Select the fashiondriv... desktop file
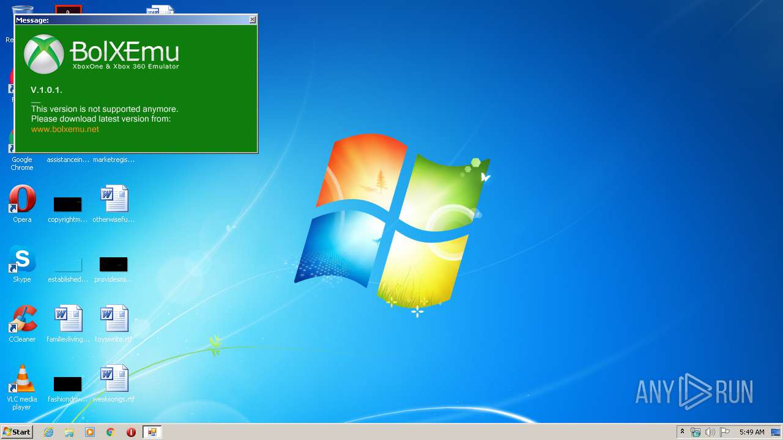Screen dimensions: 783x440 point(68,389)
